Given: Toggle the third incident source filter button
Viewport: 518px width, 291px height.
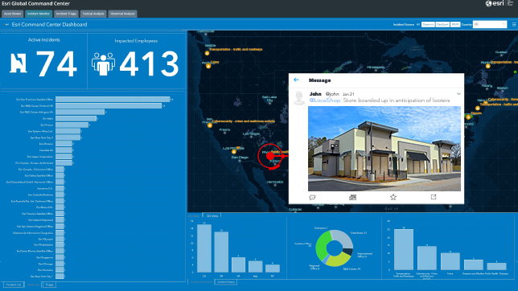Looking at the screenshot, I should tap(455, 24).
